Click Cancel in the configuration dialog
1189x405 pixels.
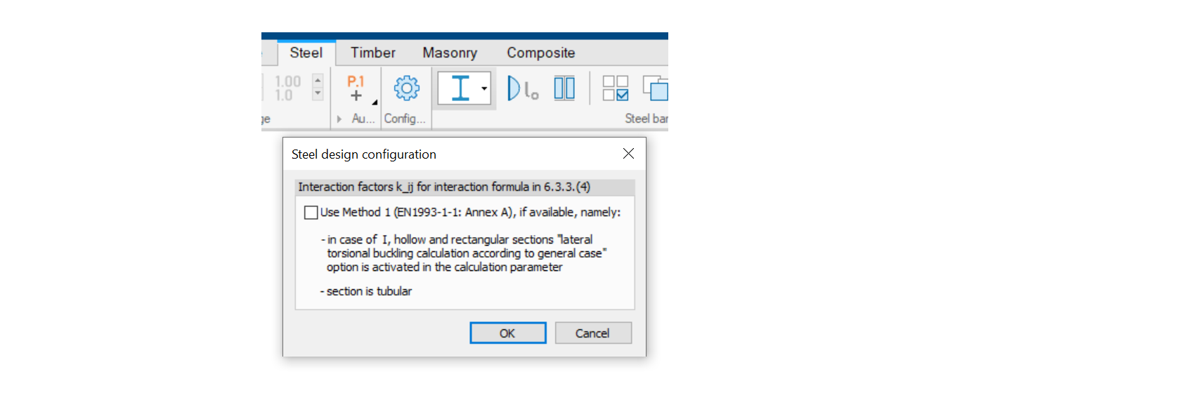(x=592, y=333)
